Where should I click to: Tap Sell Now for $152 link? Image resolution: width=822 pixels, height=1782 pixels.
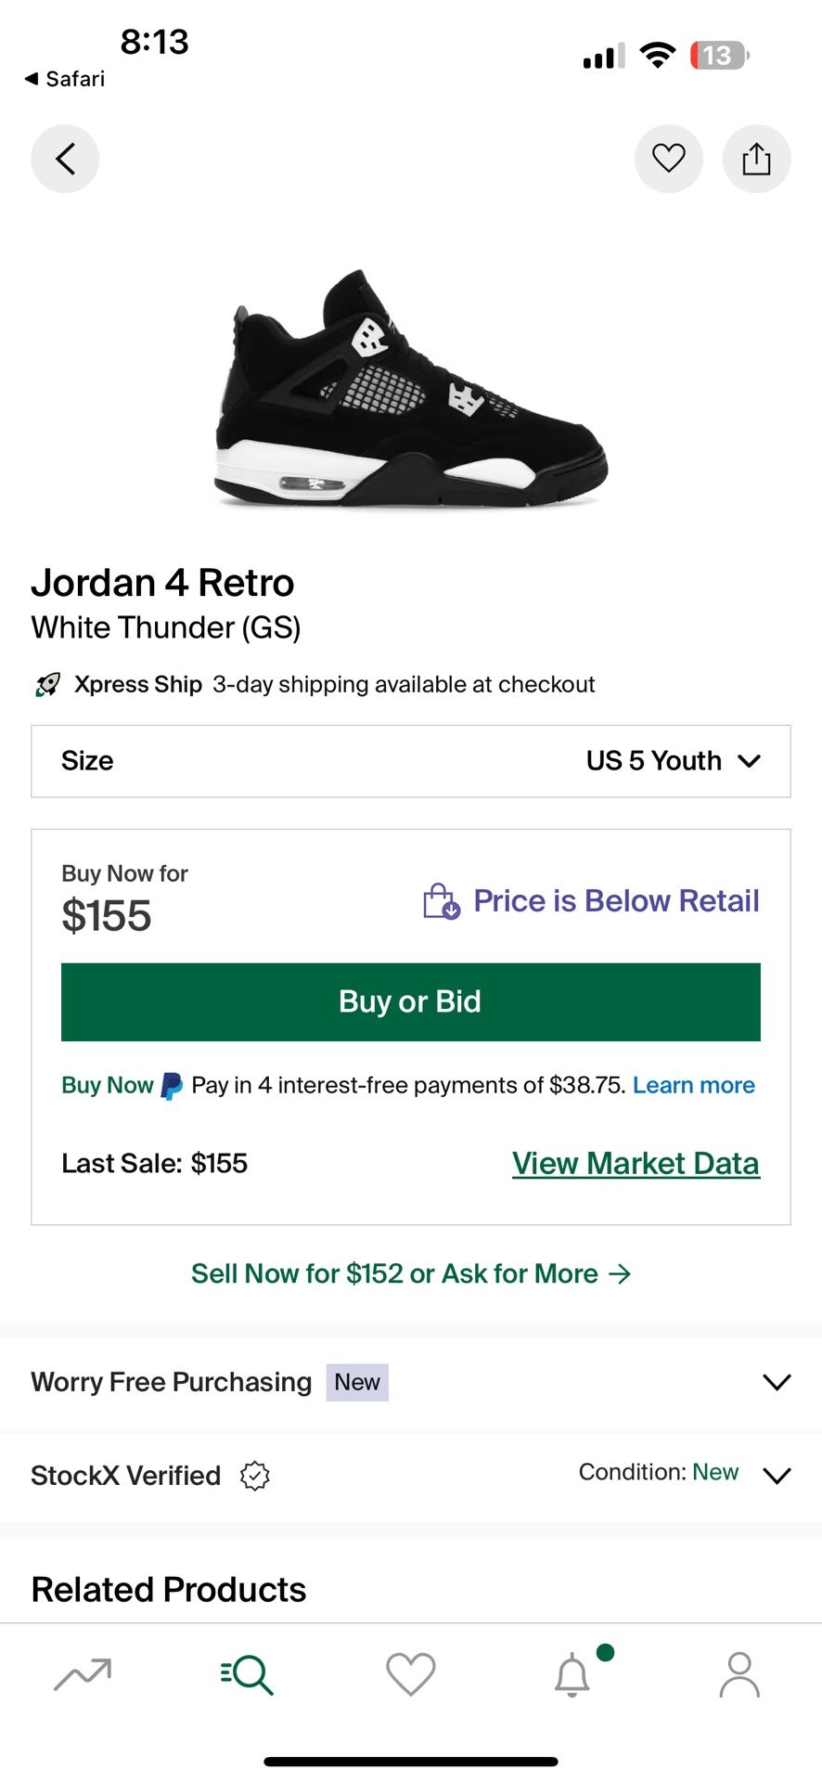(410, 1273)
